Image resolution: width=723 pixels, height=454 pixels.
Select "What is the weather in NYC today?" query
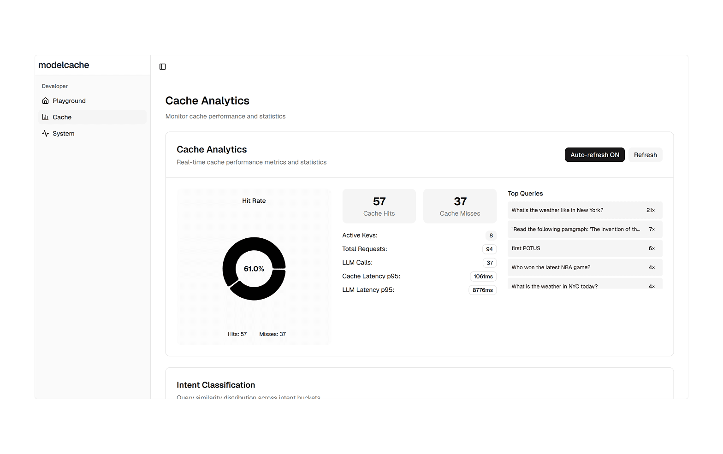point(585,283)
